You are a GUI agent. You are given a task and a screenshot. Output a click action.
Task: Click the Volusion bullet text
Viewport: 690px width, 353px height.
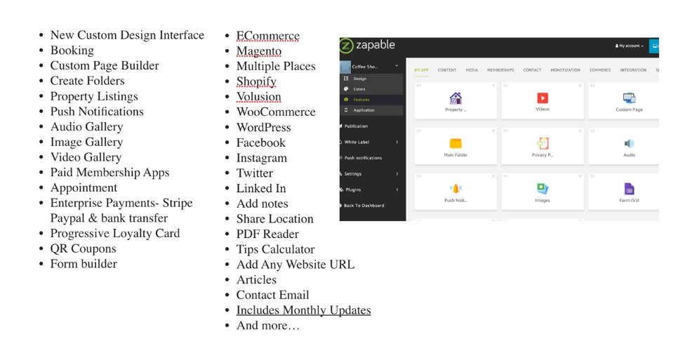coord(259,97)
